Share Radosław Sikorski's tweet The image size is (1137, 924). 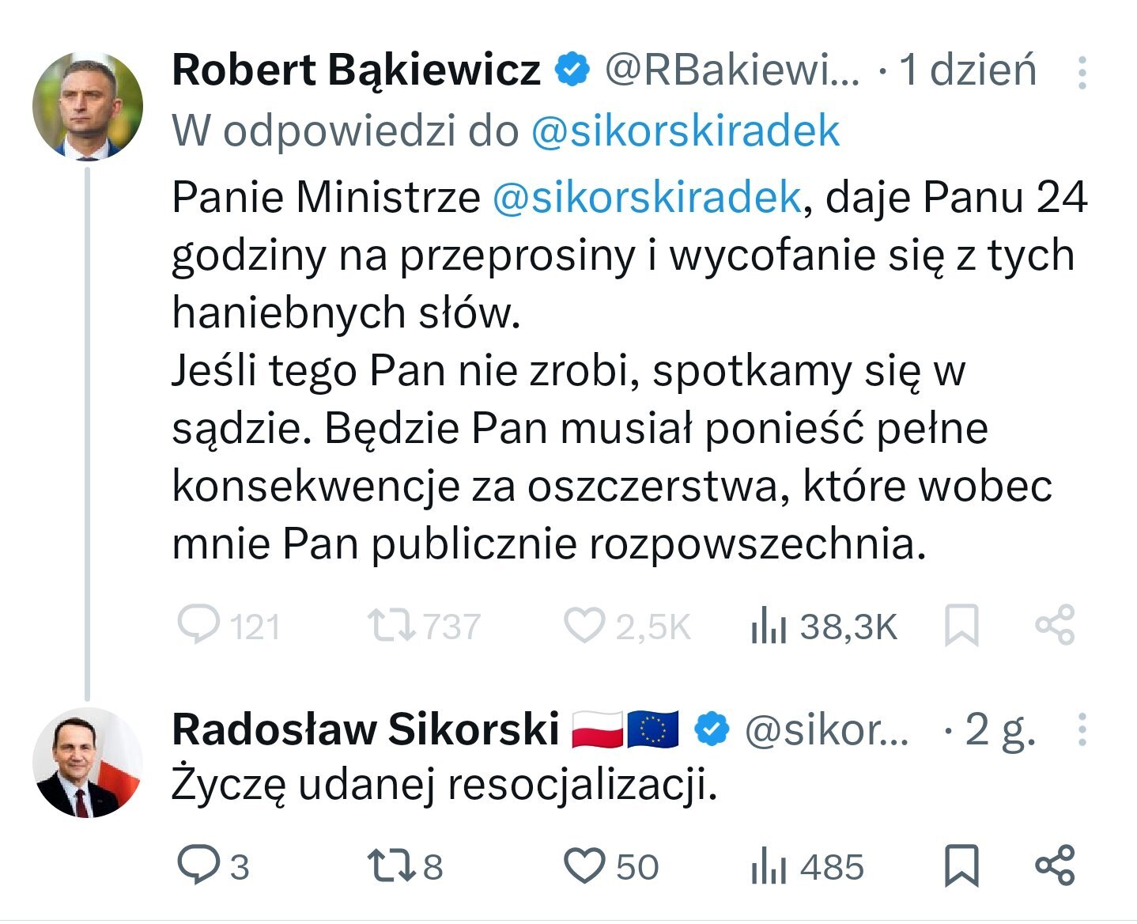pyautogui.click(x=1055, y=865)
